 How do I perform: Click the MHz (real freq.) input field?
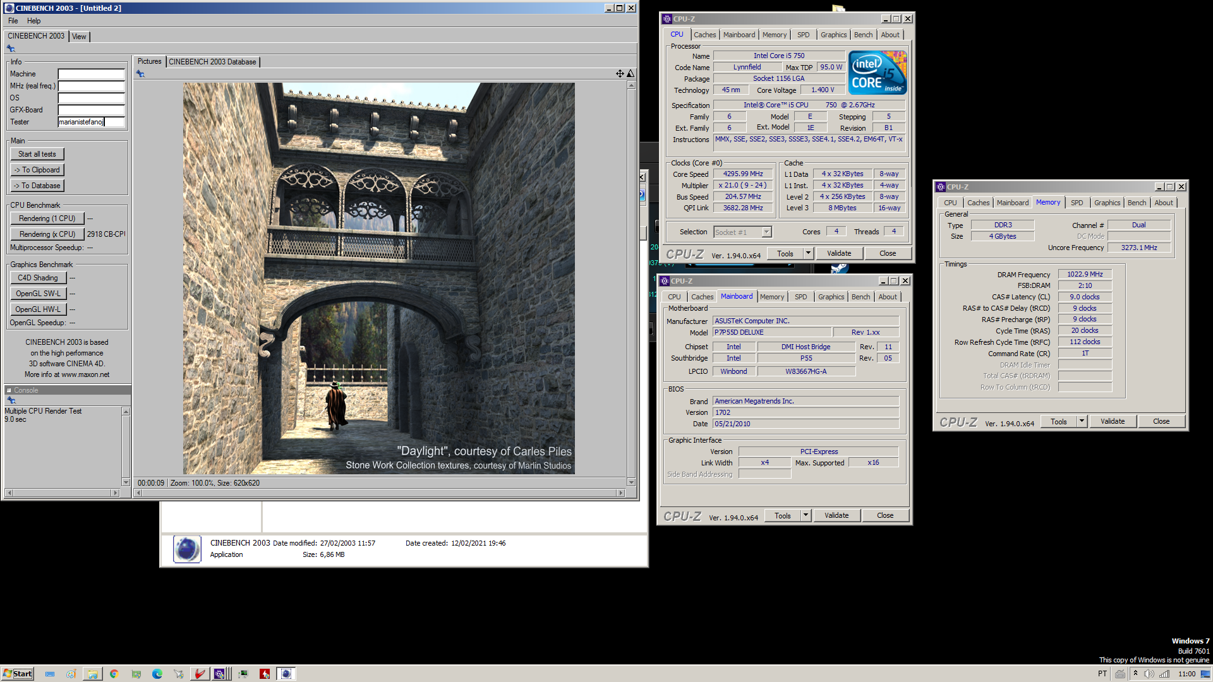92,86
